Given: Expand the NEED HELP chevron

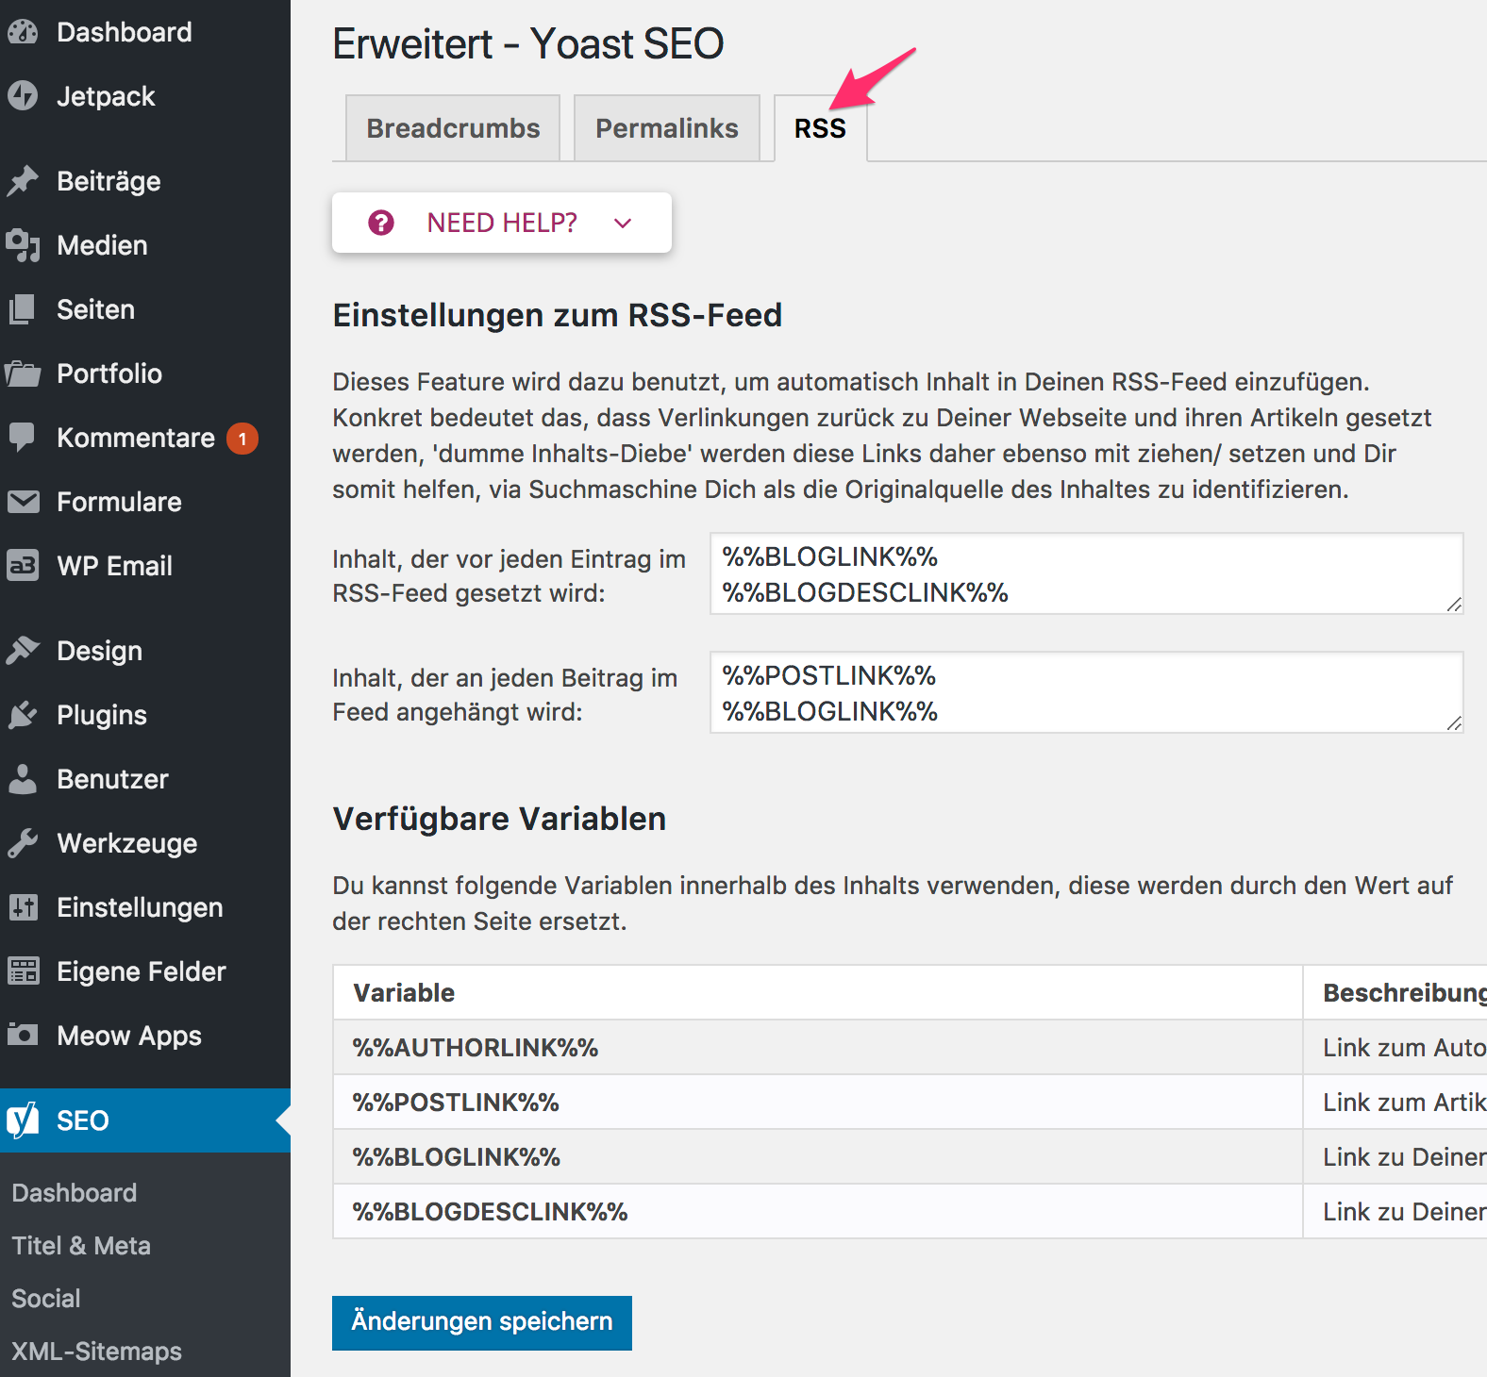Looking at the screenshot, I should 623,224.
